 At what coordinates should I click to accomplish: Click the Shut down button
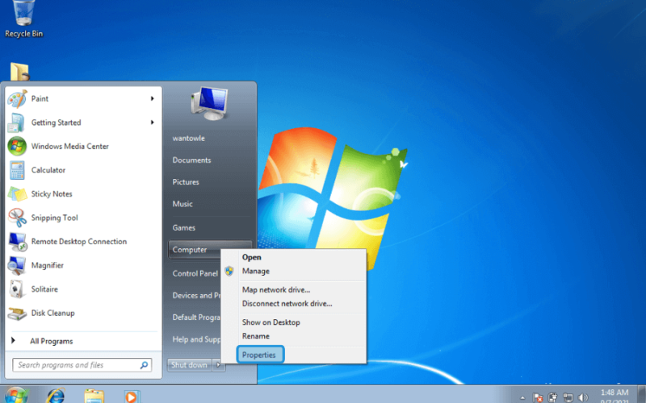[189, 365]
